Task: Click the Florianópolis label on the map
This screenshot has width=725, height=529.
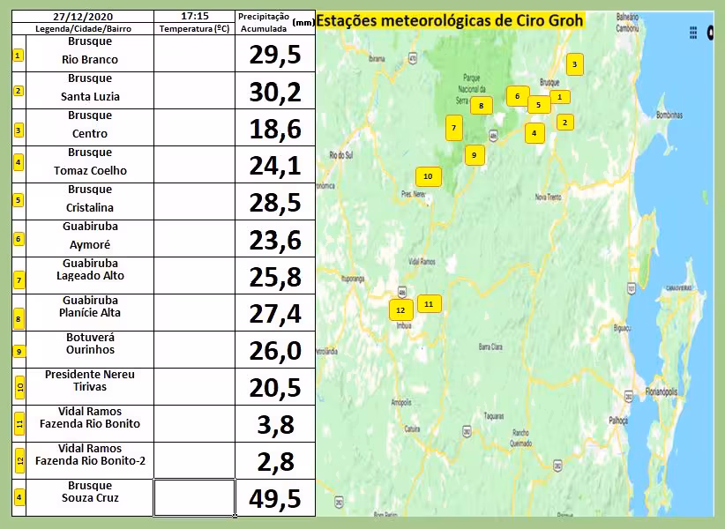Action: 660,391
